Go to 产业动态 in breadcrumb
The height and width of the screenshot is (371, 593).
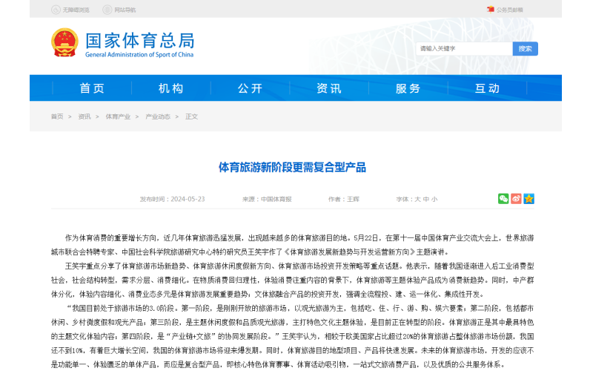158,116
